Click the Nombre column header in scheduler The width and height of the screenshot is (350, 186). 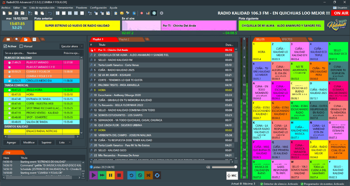tap(44, 53)
